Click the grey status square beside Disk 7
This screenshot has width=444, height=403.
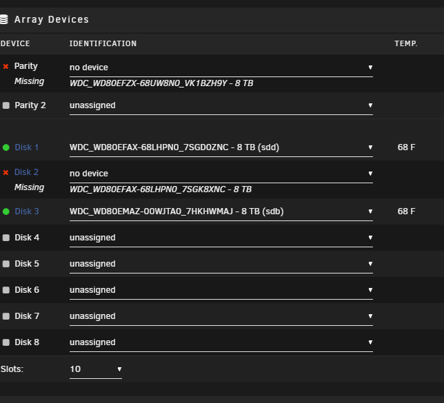(x=6, y=316)
